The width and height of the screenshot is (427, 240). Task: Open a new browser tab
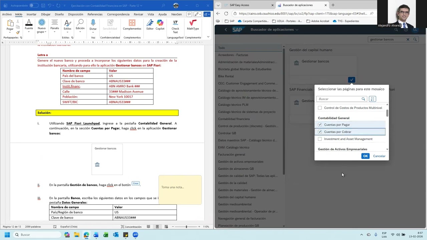[333, 5]
